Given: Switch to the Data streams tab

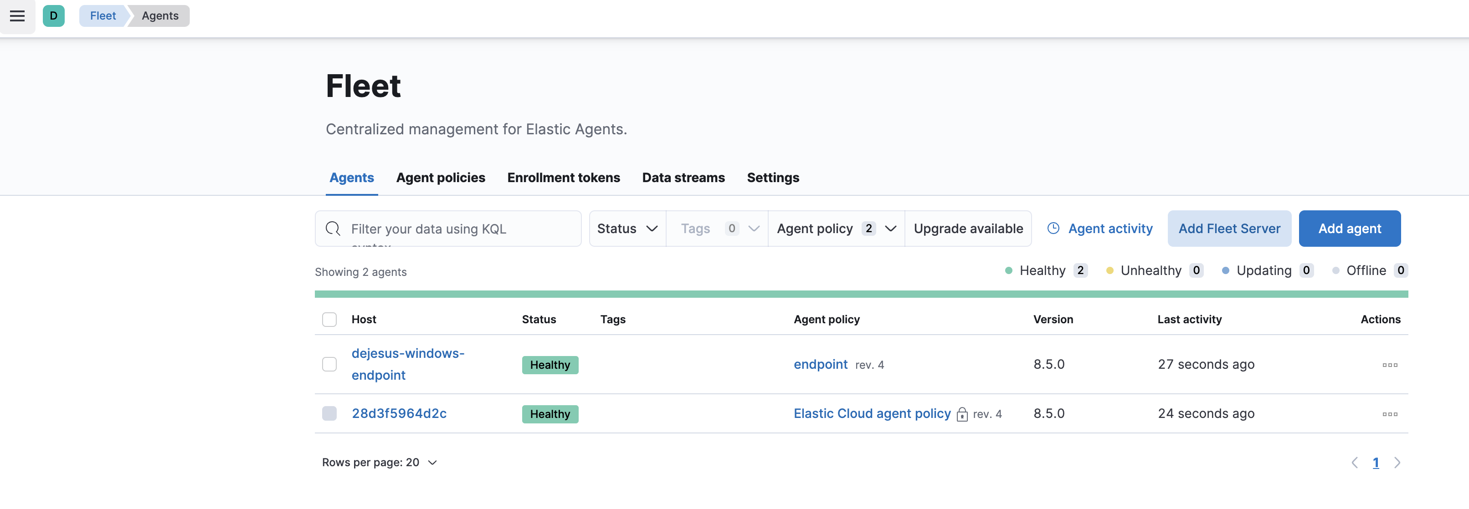Looking at the screenshot, I should (x=683, y=177).
